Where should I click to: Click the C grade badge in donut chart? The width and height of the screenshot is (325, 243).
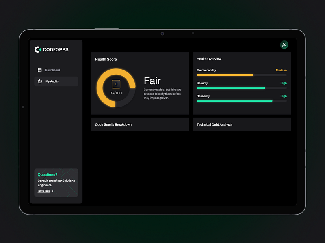(x=116, y=84)
